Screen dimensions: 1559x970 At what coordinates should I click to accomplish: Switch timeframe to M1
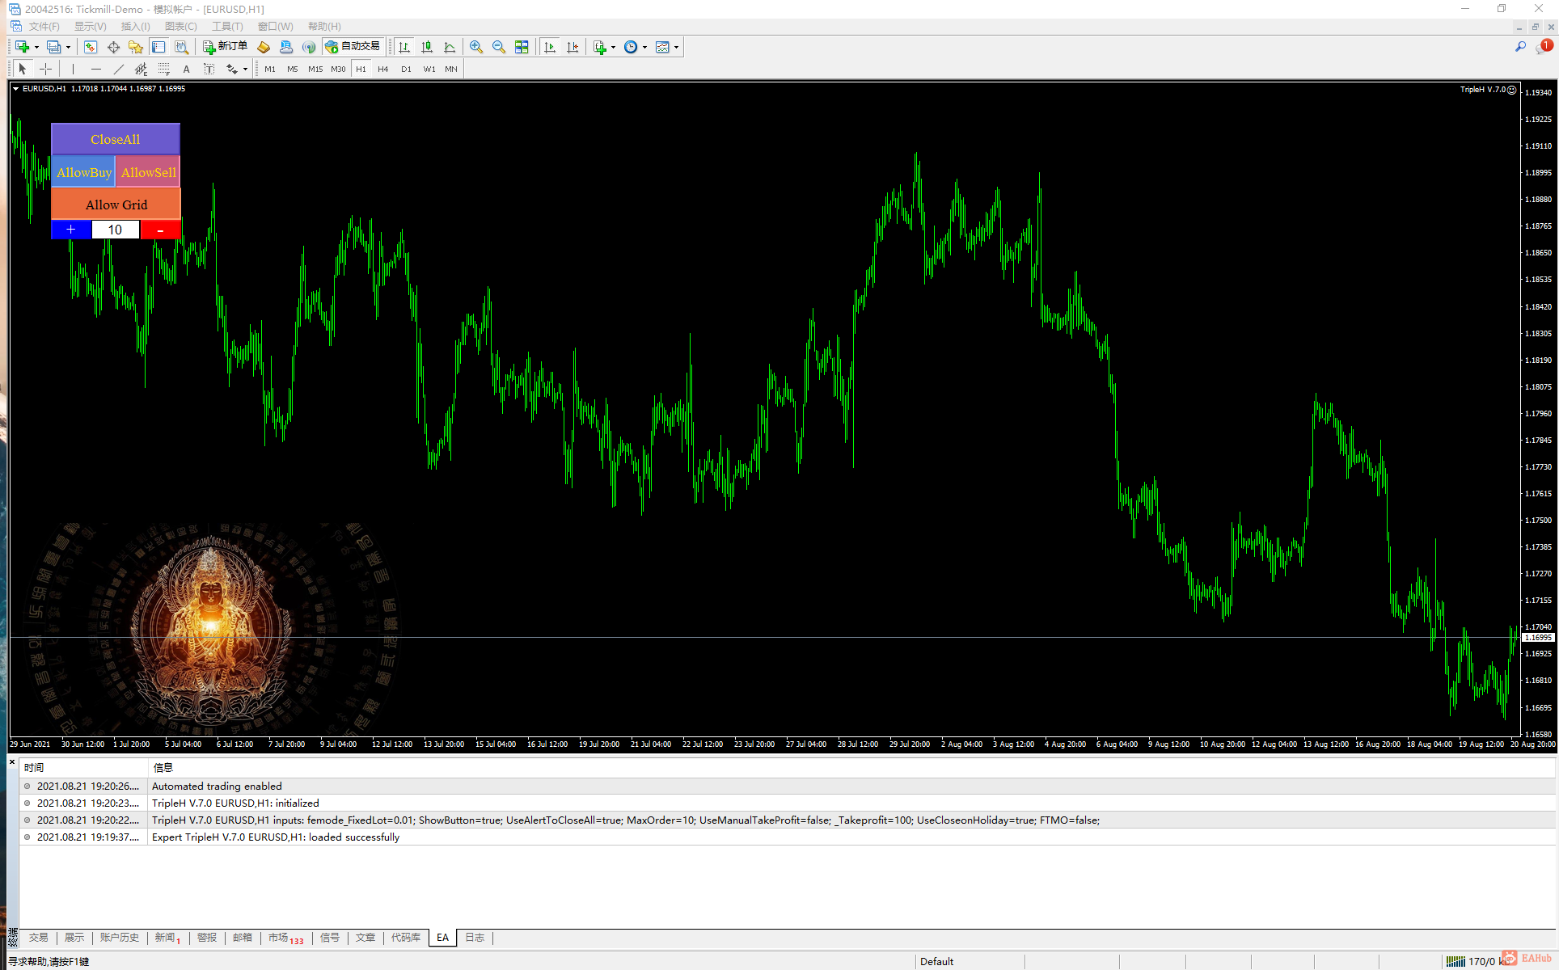[x=270, y=69]
